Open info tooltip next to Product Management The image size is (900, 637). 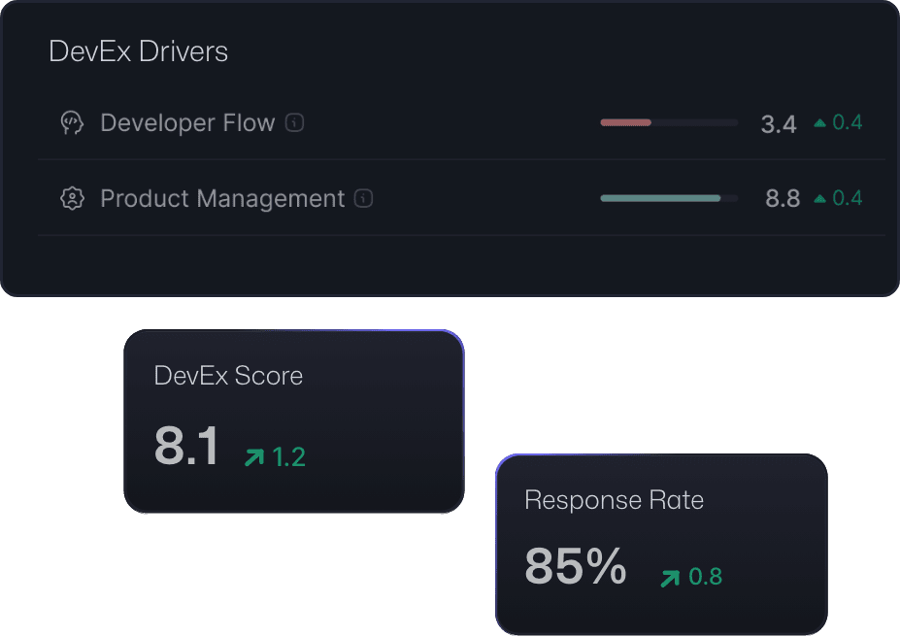(364, 199)
